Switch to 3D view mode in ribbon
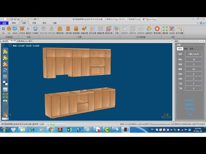Image resolution: width=206 pixels, height=154 pixels. (x=9, y=30)
